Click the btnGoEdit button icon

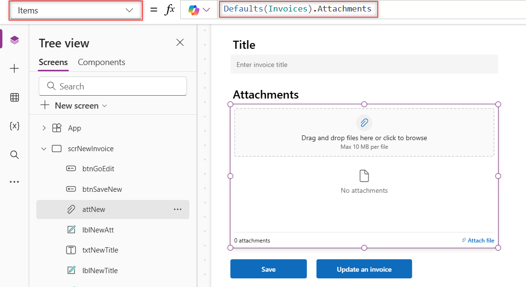(x=71, y=168)
